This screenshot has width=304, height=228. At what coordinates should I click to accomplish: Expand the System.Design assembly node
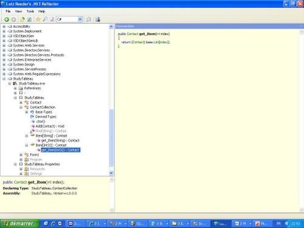[4, 64]
